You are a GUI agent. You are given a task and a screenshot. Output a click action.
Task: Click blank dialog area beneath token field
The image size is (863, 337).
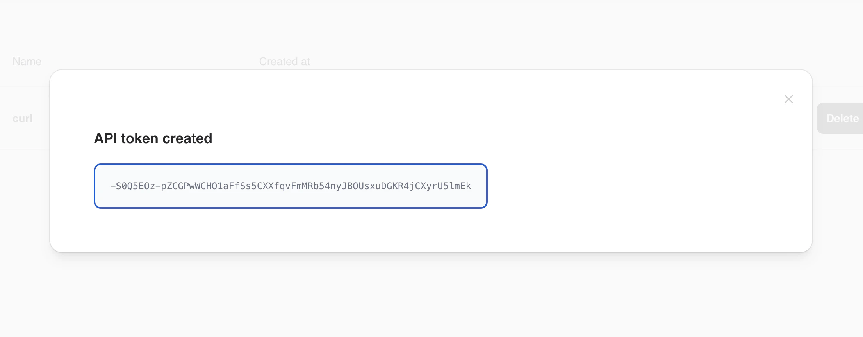coord(291,230)
